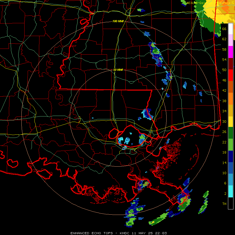Pick the medium blue legend swatch below 18
The width and height of the screenshot is (235, 235).
tap(231, 168)
